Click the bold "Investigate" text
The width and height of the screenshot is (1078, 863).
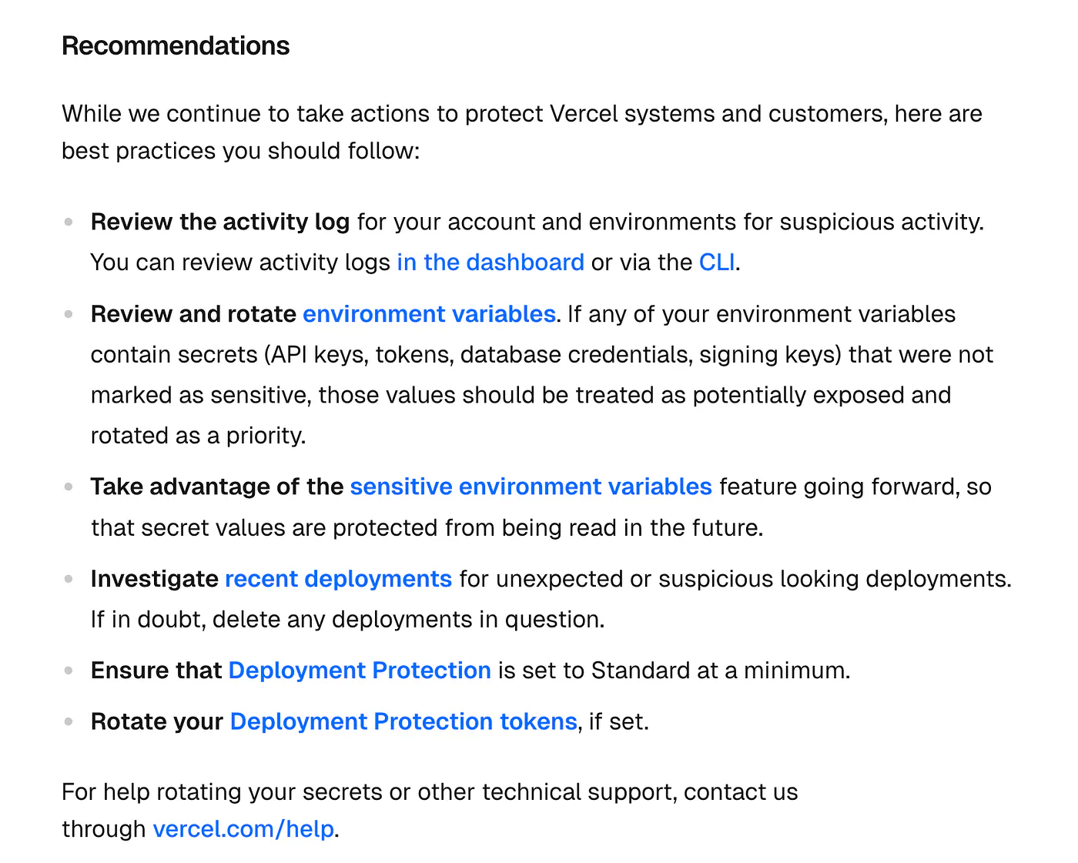pyautogui.click(x=154, y=579)
